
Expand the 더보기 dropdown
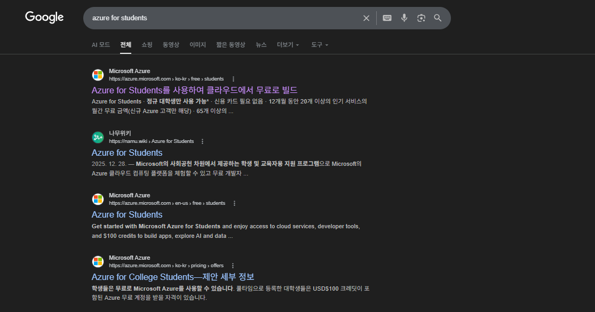click(x=288, y=45)
